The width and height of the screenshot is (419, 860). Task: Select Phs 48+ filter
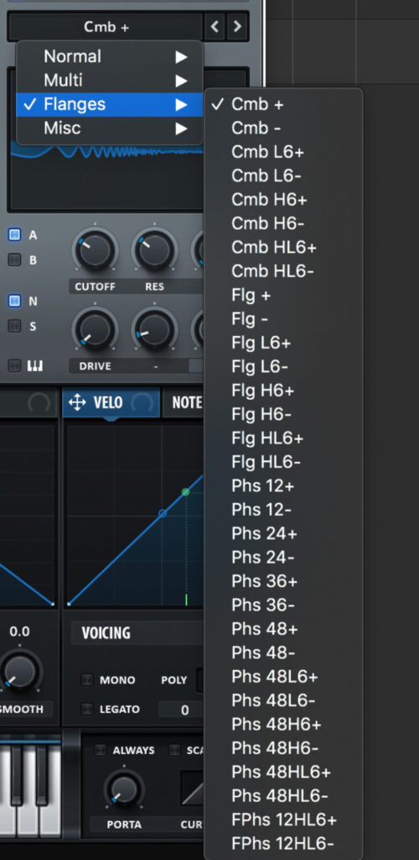coord(282,629)
